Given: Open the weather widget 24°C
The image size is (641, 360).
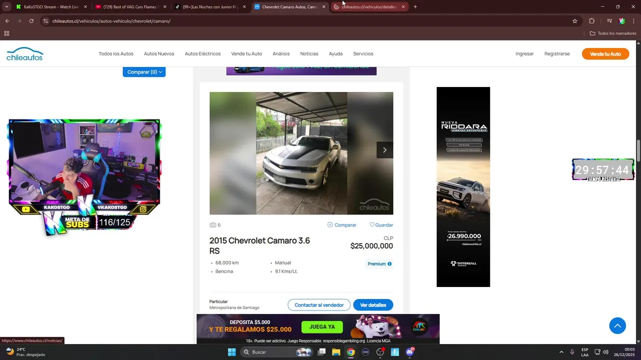Looking at the screenshot, I should tap(25, 352).
